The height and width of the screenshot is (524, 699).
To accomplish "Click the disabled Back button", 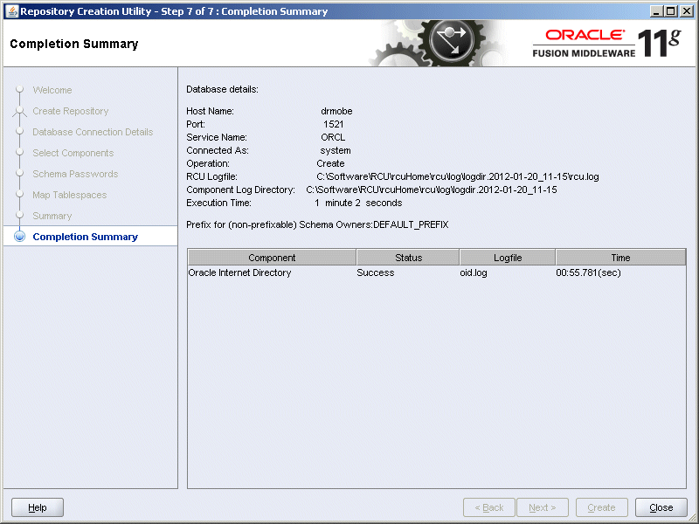I will click(489, 507).
